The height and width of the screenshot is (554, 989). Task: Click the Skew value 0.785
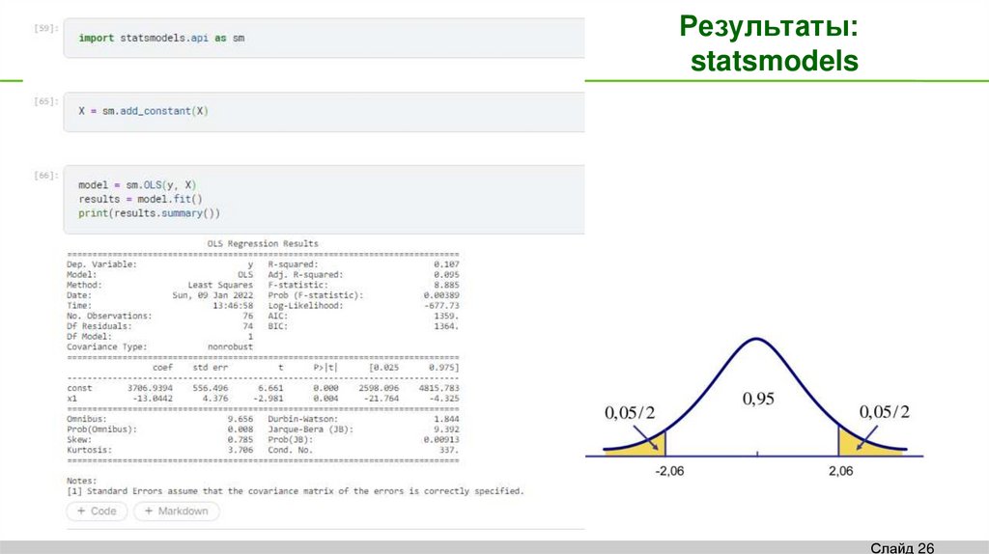(x=240, y=440)
